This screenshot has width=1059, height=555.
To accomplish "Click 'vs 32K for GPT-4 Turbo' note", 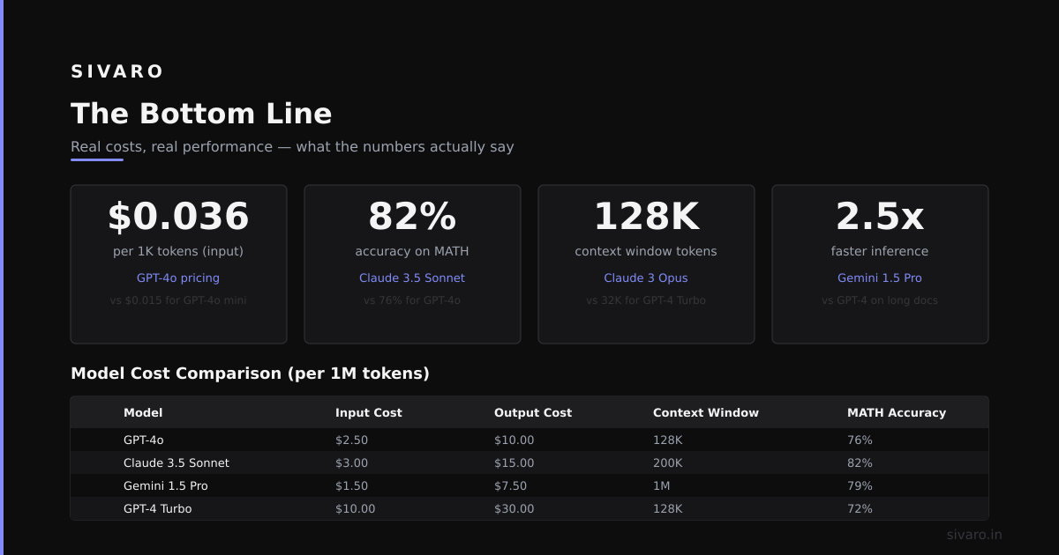I will (646, 300).
